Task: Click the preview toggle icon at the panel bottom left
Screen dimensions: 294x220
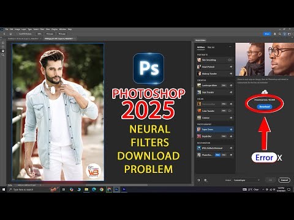Action: [198, 180]
